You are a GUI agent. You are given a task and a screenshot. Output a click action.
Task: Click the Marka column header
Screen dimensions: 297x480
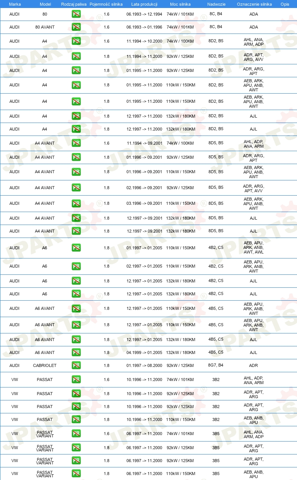click(15, 4)
